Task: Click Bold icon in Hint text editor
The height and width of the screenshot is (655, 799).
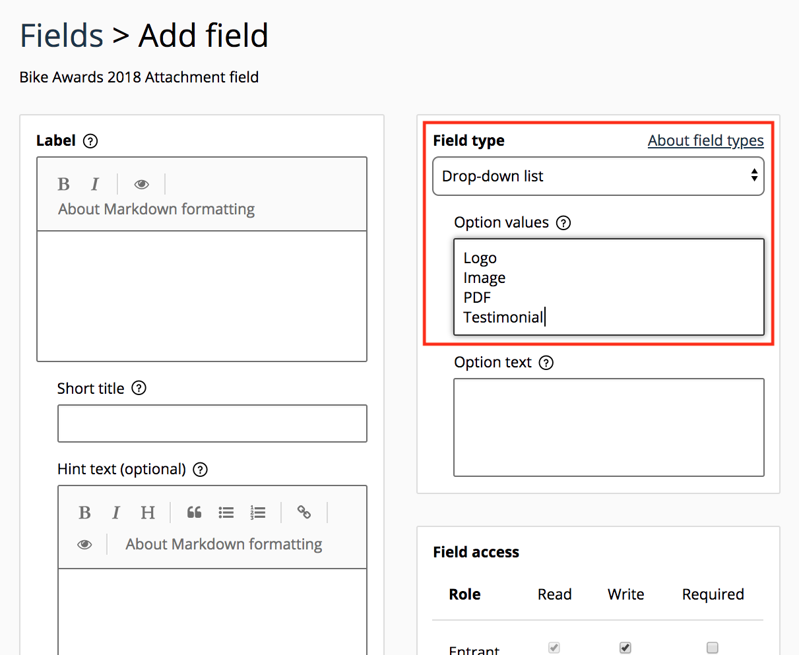Action: click(84, 513)
